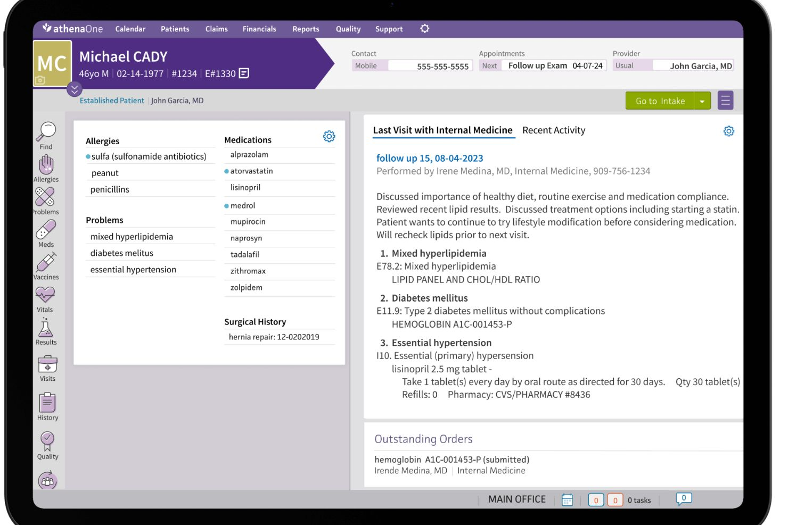Open gear settings for the patient summary card
The height and width of the screenshot is (525, 788).
click(x=329, y=137)
